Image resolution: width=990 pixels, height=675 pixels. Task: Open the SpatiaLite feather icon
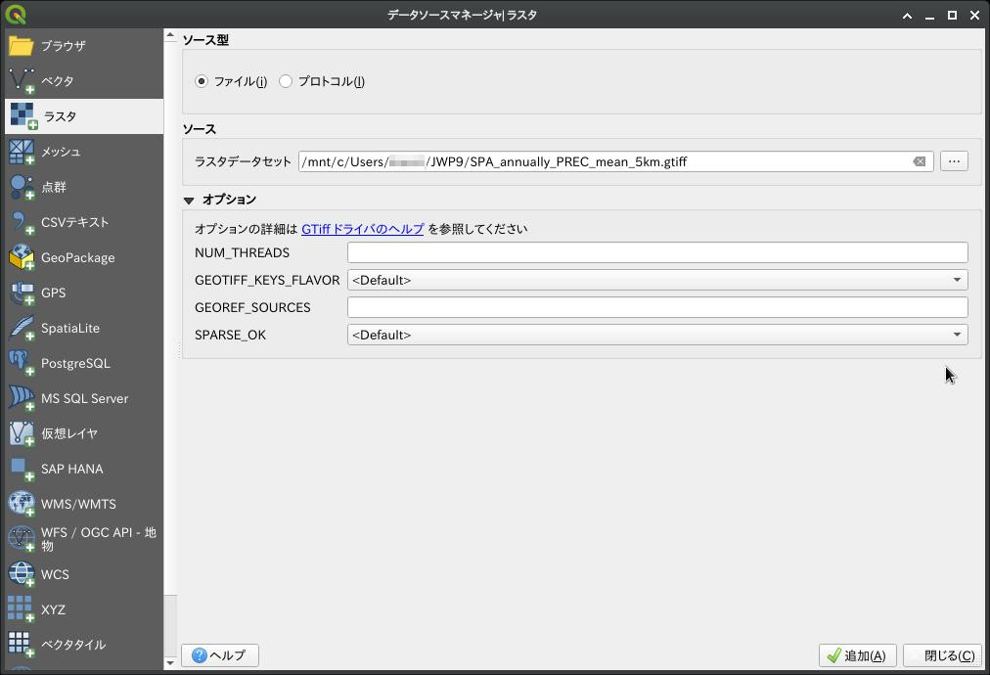coord(22,328)
